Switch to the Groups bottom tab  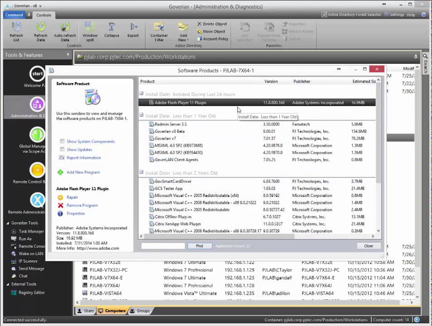pyautogui.click(x=139, y=311)
